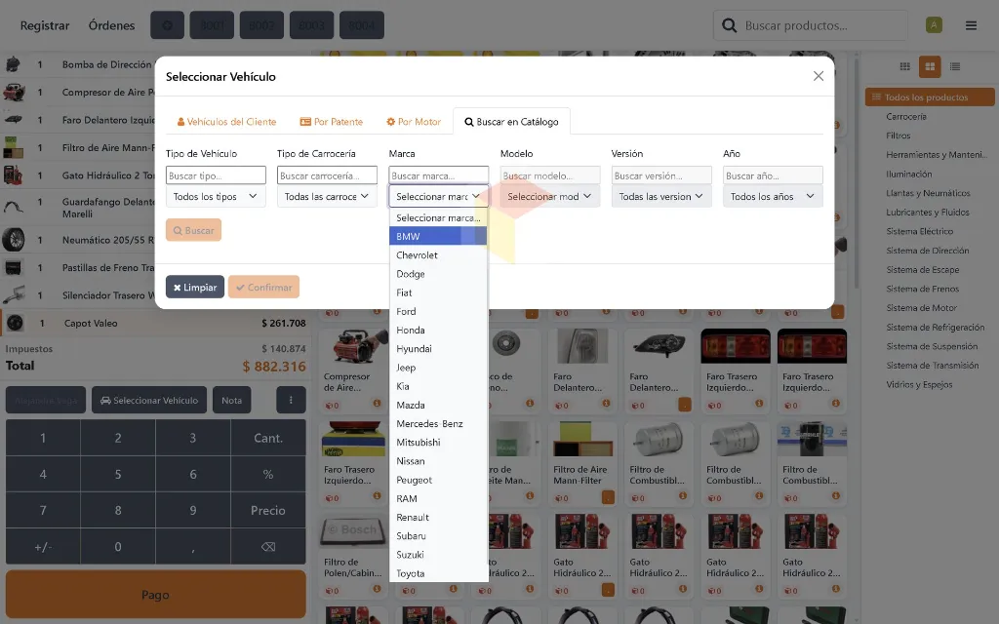Image resolution: width=999 pixels, height=624 pixels.
Task: Click the Confirmar button
Action: 263,288
